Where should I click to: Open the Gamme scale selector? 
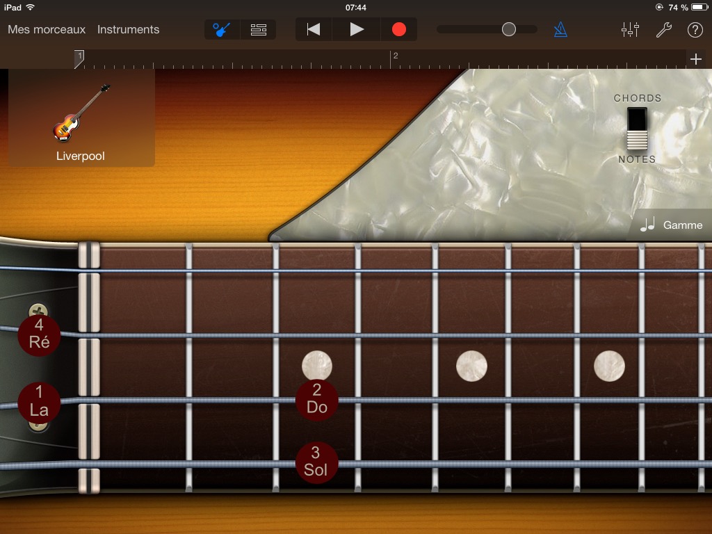671,225
